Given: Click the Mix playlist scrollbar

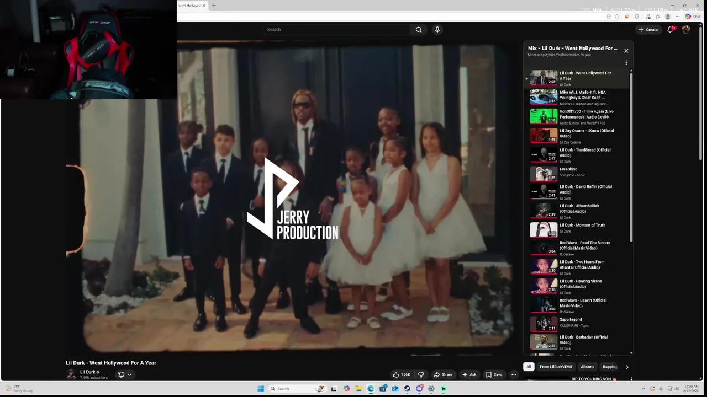Looking at the screenshot, I should (x=631, y=156).
